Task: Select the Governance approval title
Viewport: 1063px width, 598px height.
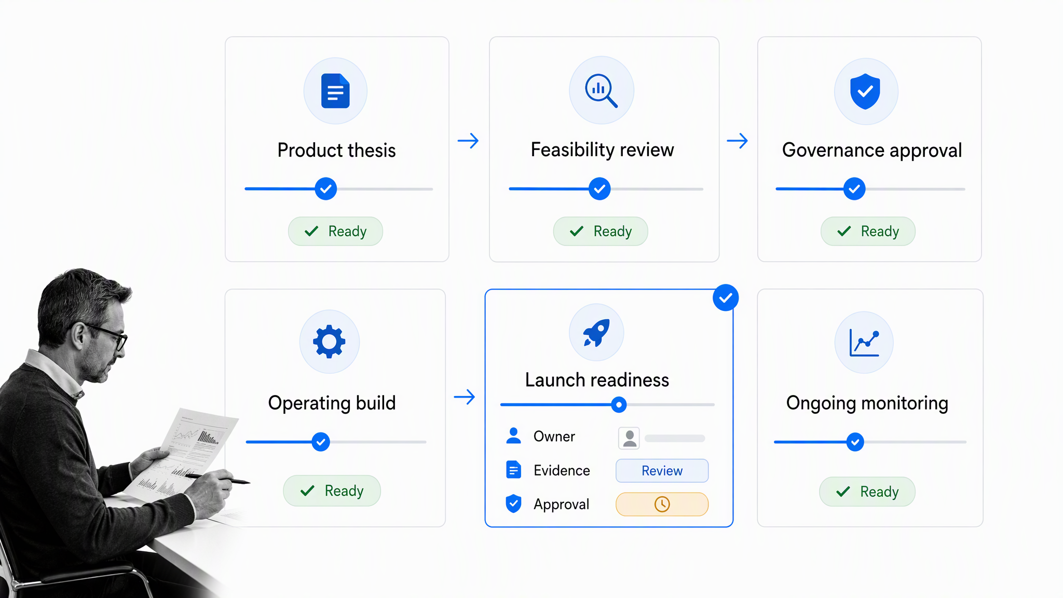Action: [x=872, y=151]
